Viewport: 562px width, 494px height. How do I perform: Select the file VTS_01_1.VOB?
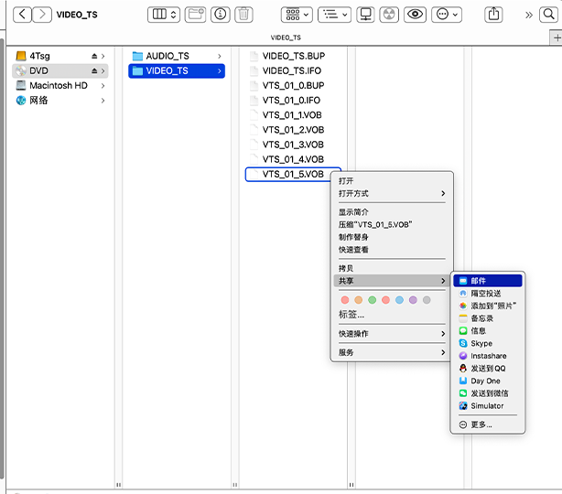click(x=294, y=115)
